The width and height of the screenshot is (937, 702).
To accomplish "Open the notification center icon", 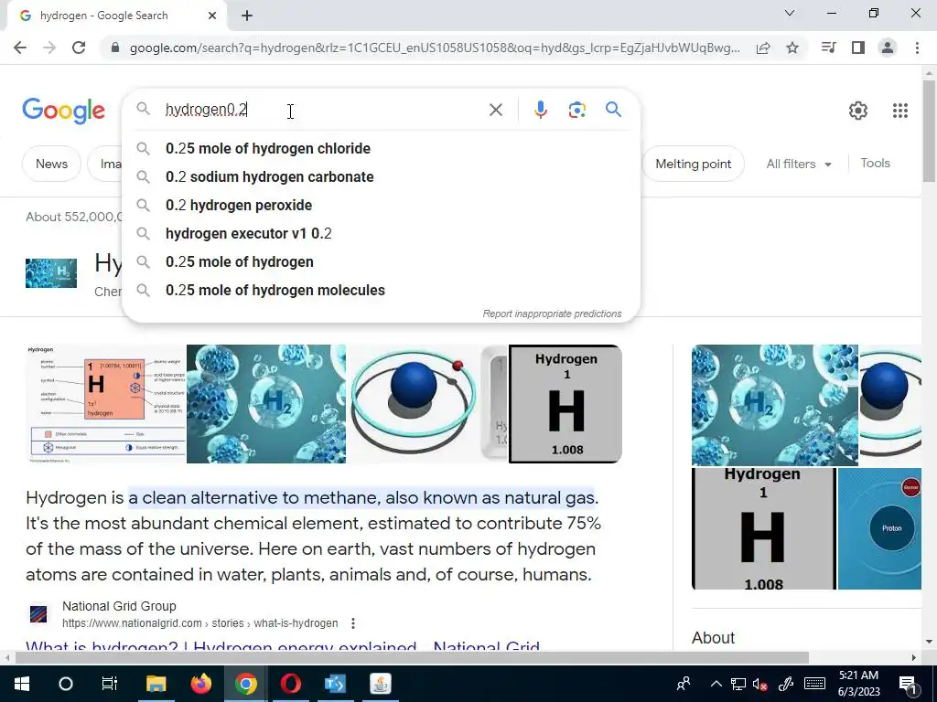I will [909, 684].
